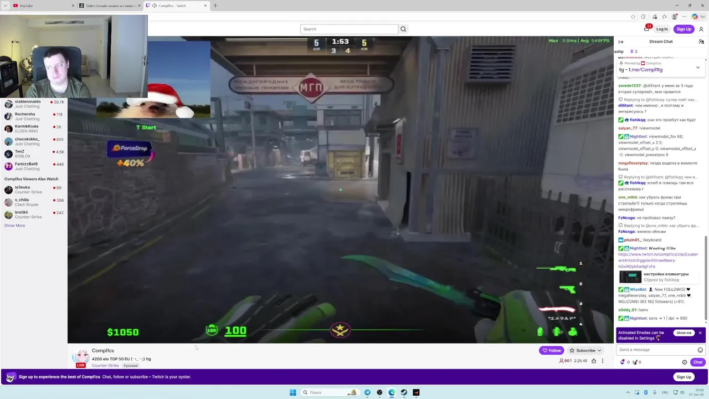Viewport: 709px width, 399px height.
Task: Open KarmikKoala Elden Ring channel
Action: [34, 129]
